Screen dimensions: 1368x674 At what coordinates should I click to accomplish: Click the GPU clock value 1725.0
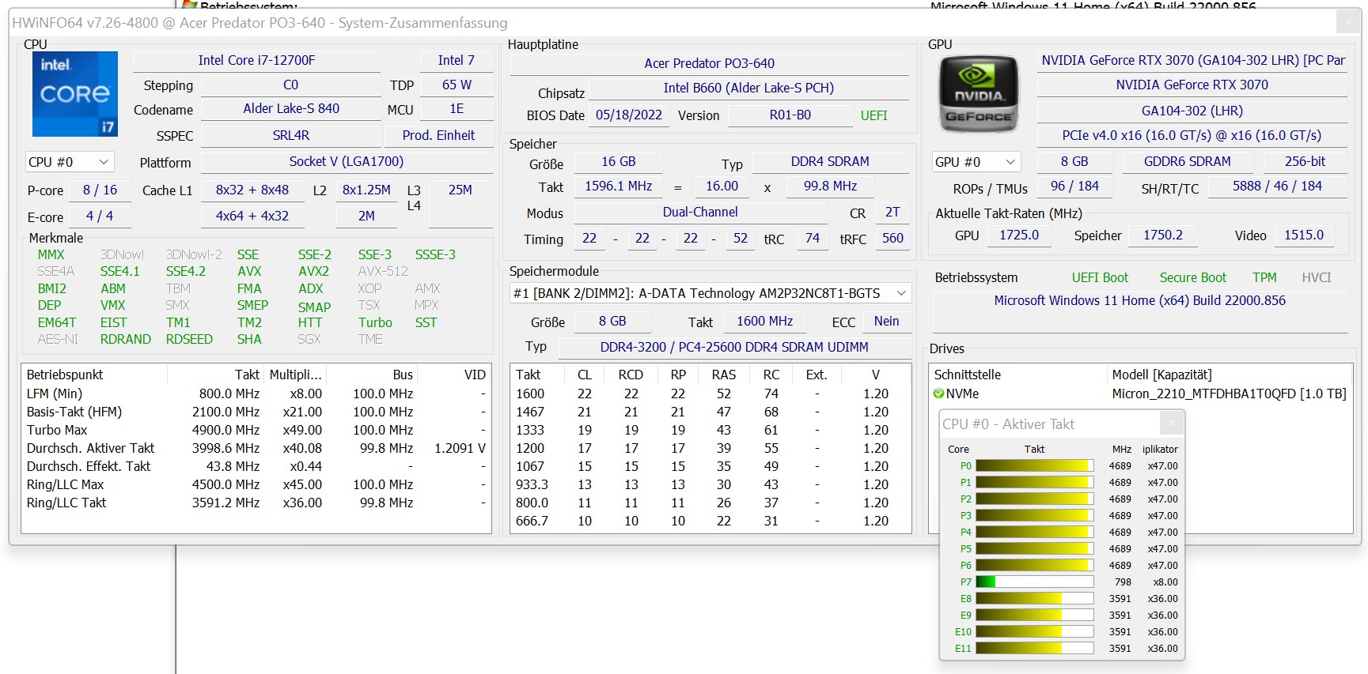pos(1019,235)
